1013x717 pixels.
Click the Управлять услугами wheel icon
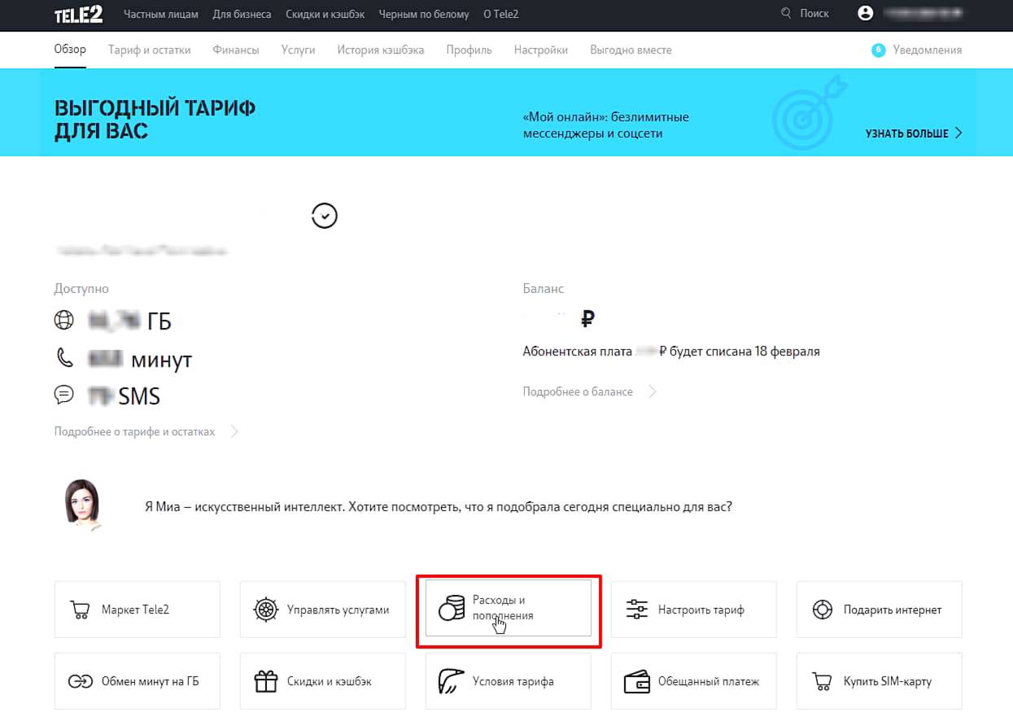coord(265,610)
